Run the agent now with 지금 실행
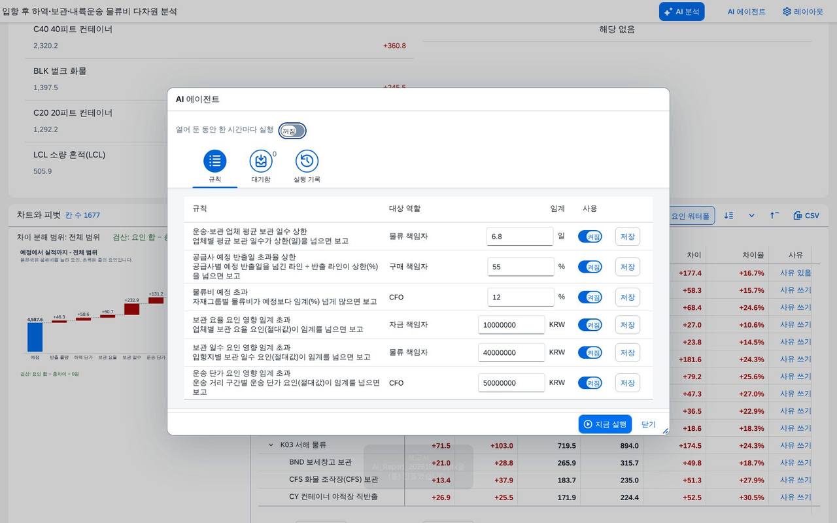837x523 pixels. [x=605, y=424]
